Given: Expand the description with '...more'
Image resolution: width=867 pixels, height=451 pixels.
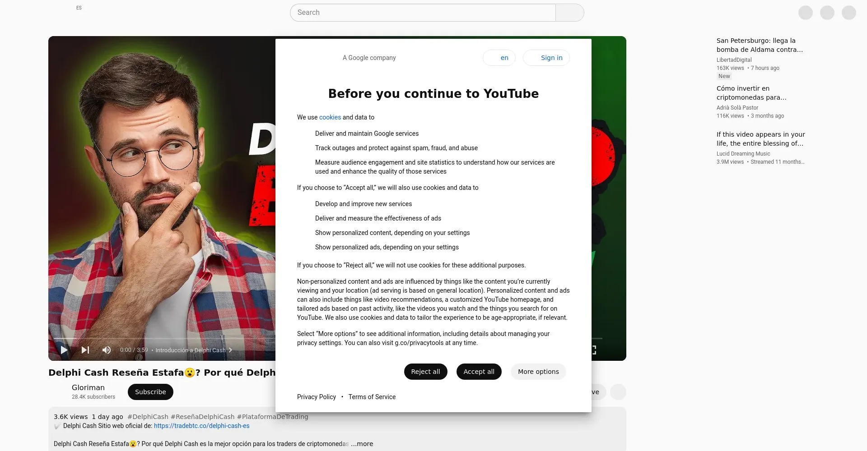Looking at the screenshot, I should (x=362, y=444).
